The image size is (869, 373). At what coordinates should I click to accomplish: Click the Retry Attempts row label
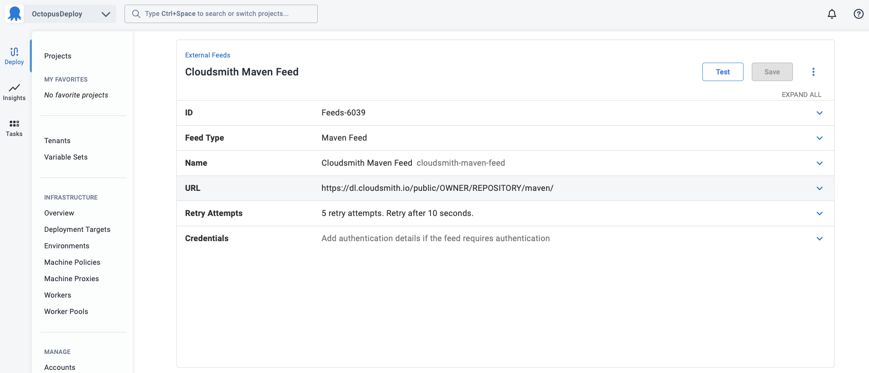(x=214, y=213)
